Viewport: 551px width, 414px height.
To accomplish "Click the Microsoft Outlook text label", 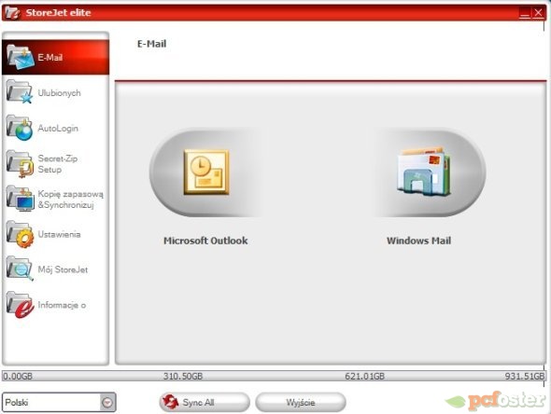I will point(205,241).
